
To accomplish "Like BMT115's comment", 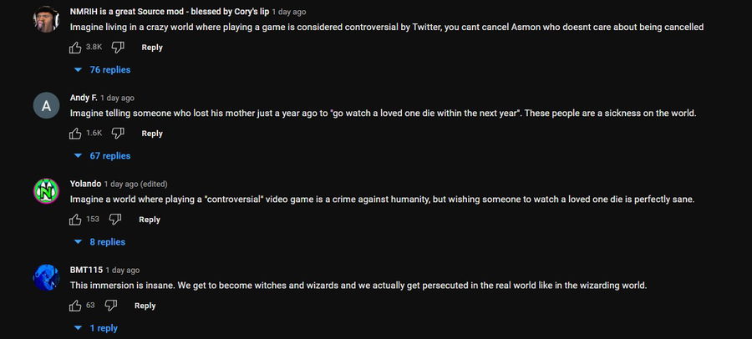I will 76,306.
